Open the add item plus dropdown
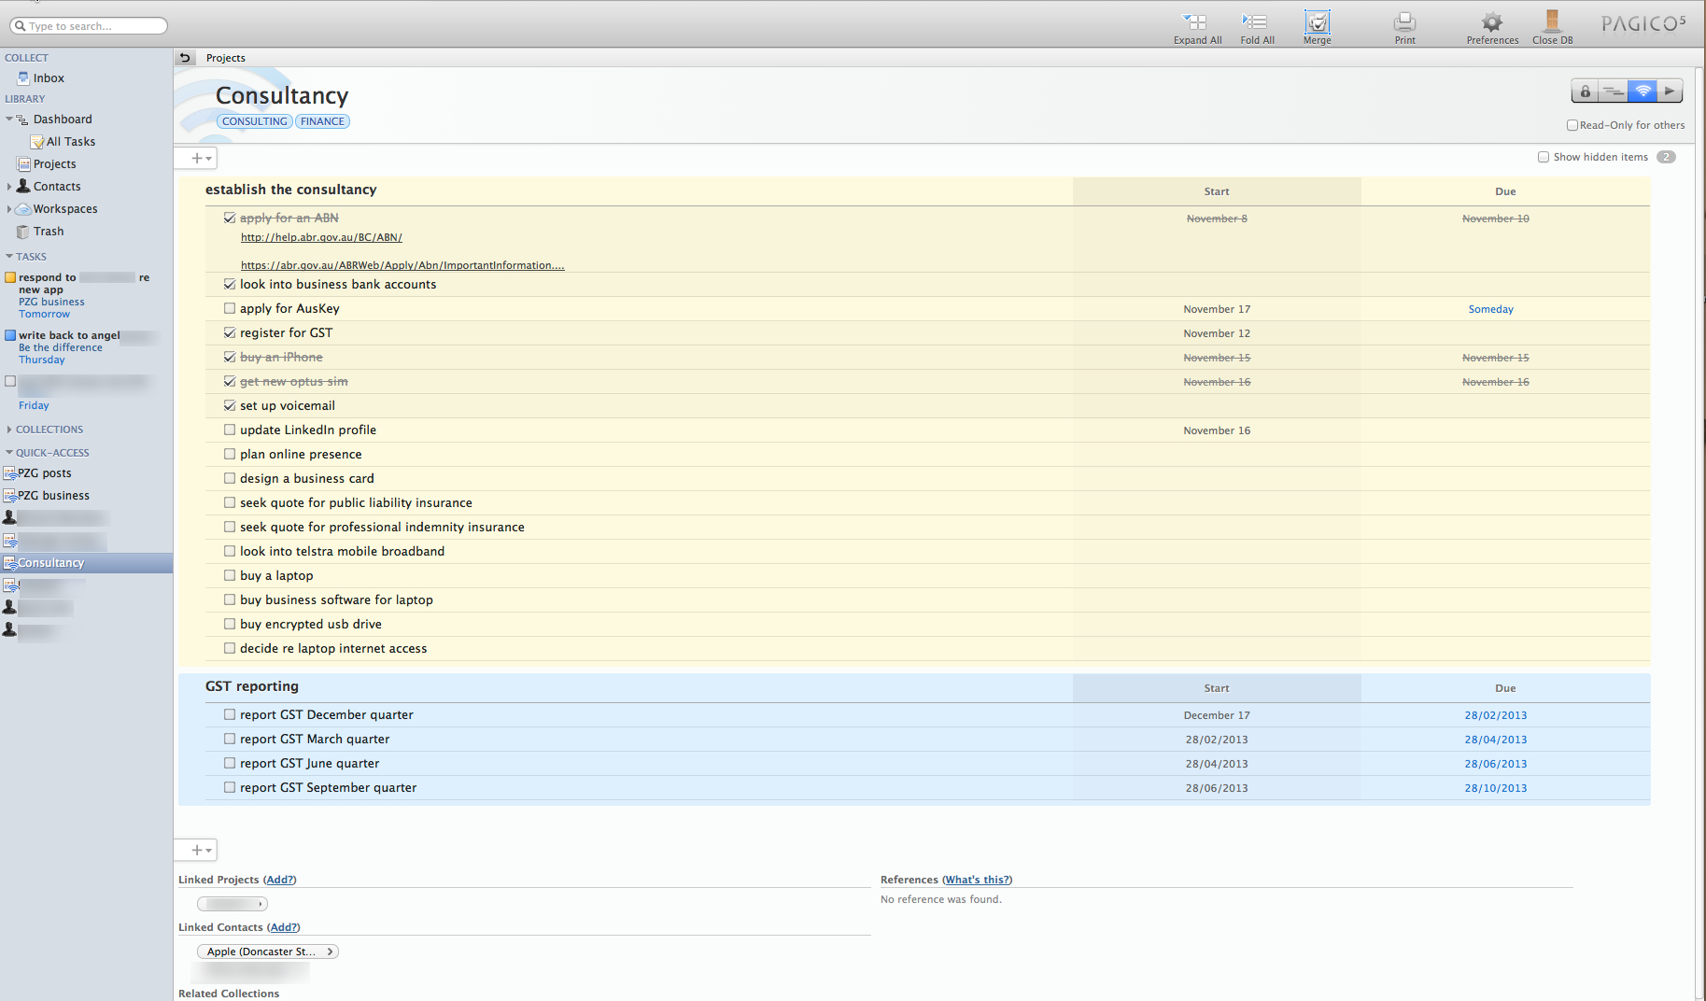 pos(201,159)
